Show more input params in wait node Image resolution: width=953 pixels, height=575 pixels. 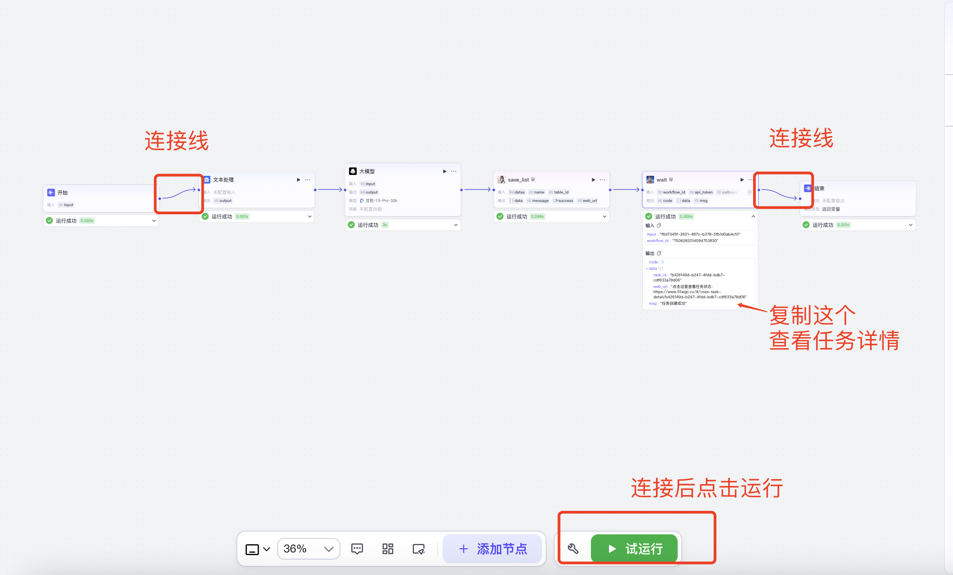pos(750,192)
